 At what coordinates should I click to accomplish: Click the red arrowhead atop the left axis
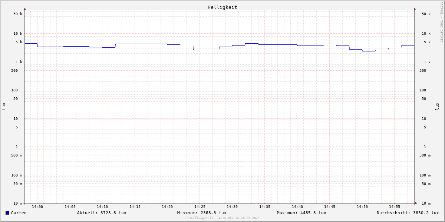tap(25, 9)
